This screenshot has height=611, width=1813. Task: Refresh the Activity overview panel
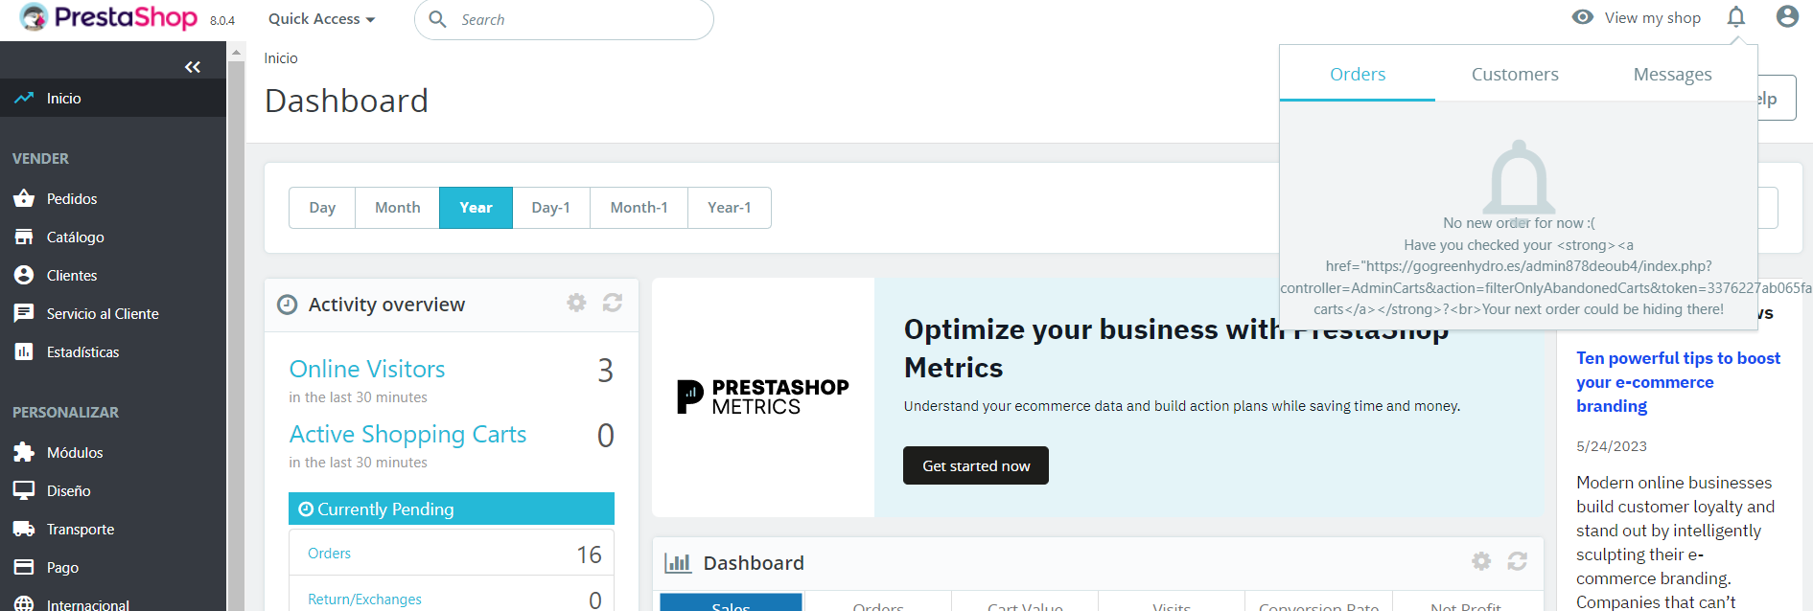coord(613,303)
